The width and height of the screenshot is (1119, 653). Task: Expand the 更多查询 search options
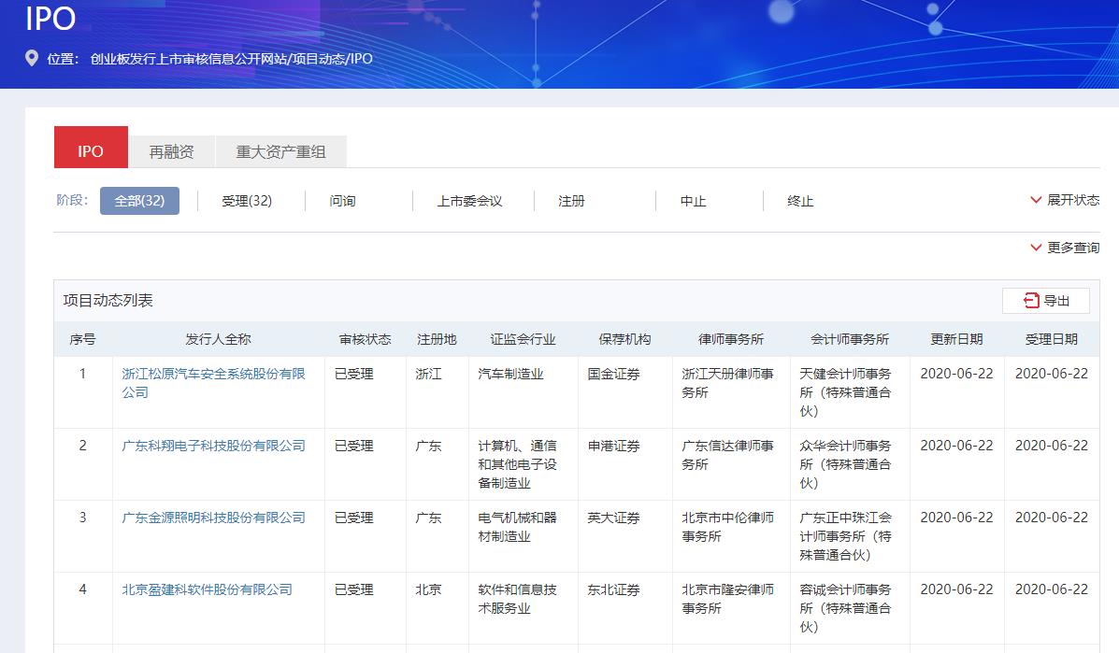point(1064,248)
